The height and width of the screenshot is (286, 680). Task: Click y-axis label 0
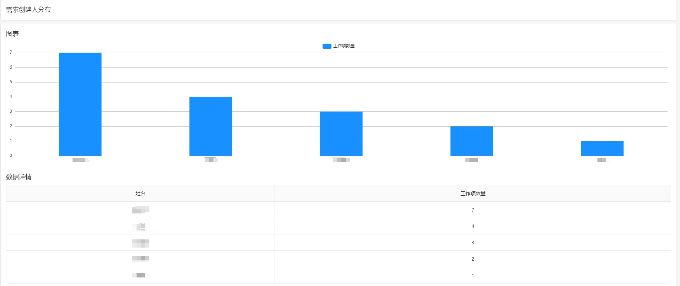tap(11, 155)
